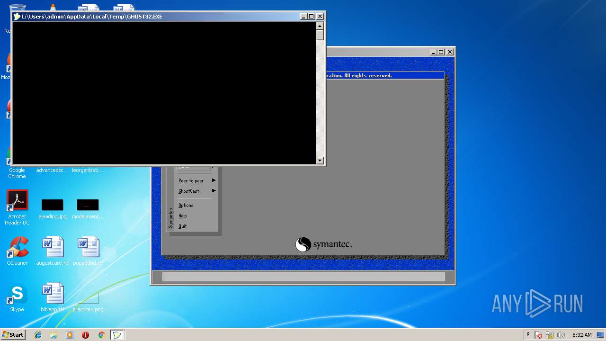606x341 pixels.
Task: Launch Opera from the taskbar
Action: click(85, 335)
